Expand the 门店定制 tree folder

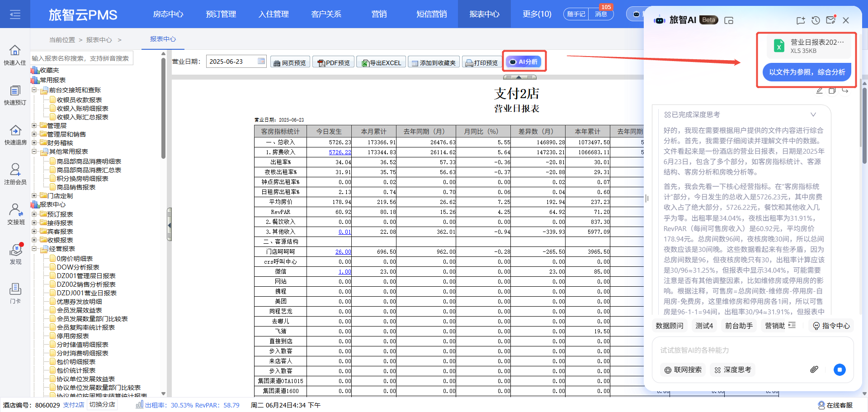pos(34,195)
